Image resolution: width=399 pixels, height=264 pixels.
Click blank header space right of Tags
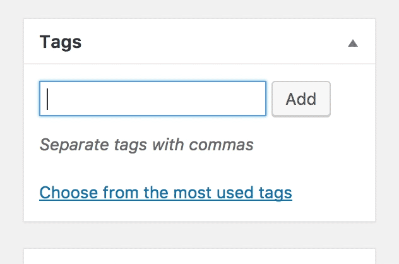tap(214, 42)
